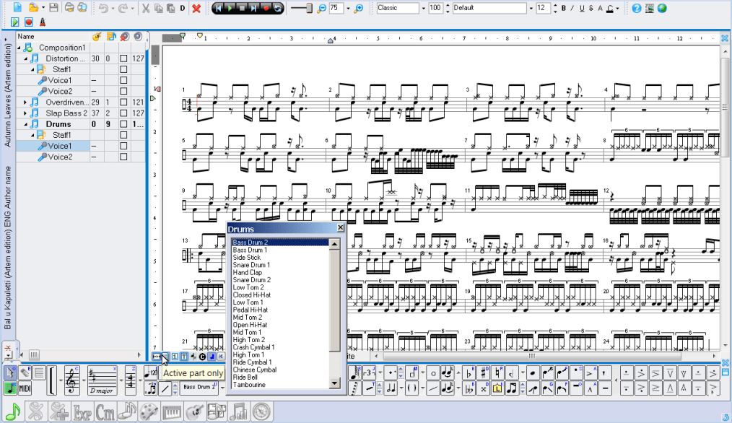Click the red record icon on second toolbar row

coord(29,22)
